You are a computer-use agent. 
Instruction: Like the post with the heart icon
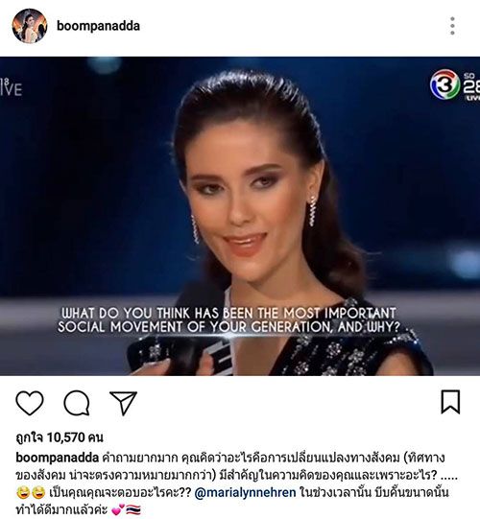pyautogui.click(x=30, y=403)
